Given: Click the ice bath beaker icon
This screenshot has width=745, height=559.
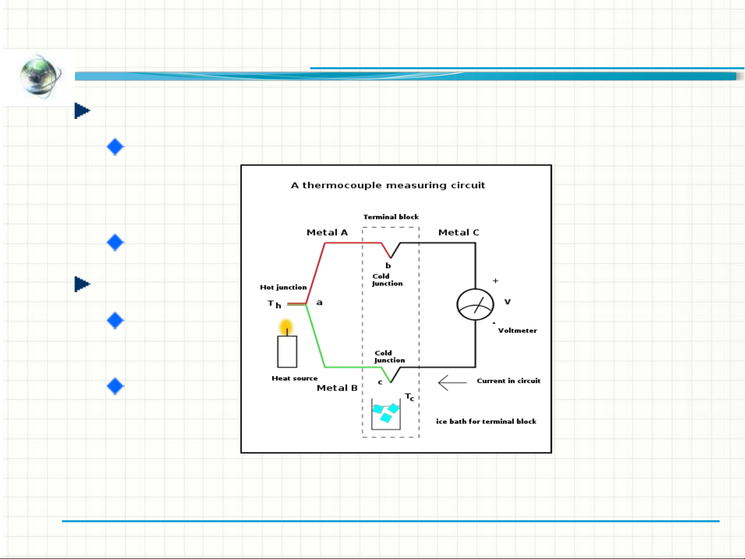Looking at the screenshot, I should click(x=386, y=414).
